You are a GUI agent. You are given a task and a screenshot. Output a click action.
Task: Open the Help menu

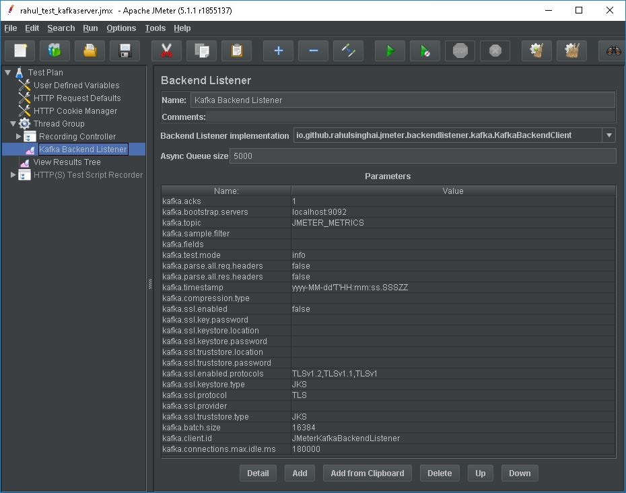(x=182, y=28)
